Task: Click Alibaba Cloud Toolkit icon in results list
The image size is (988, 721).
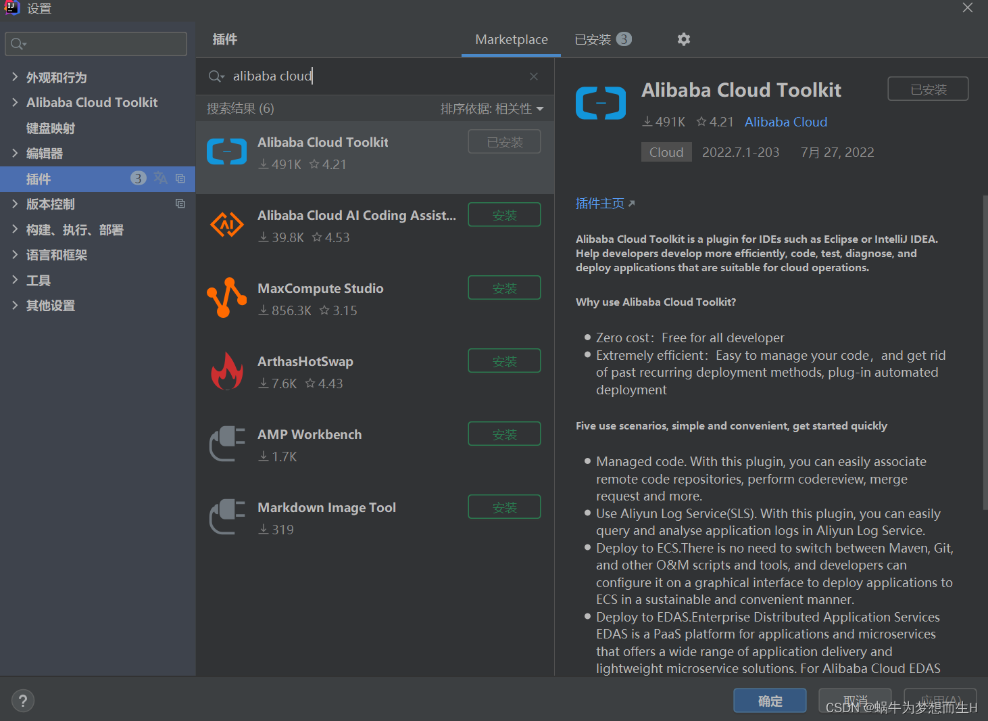Action: (227, 152)
